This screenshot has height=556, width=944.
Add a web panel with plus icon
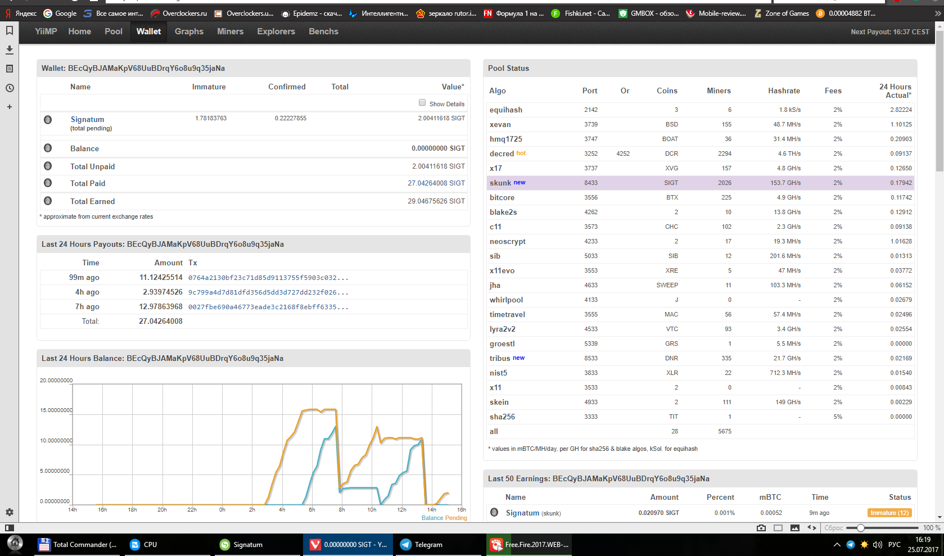pos(10,107)
